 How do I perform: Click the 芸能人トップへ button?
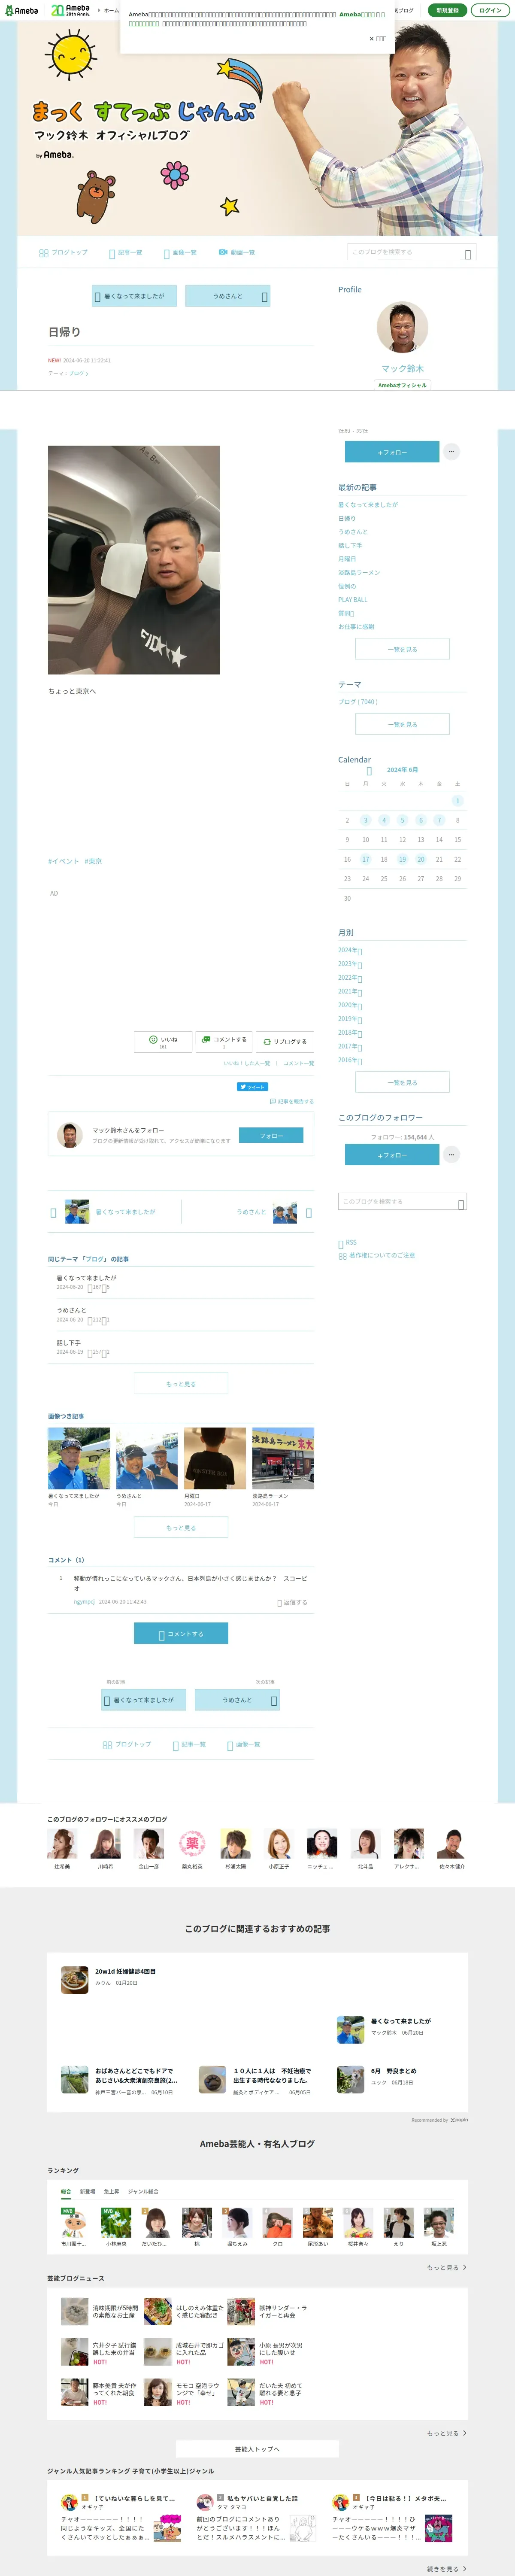257,2449
